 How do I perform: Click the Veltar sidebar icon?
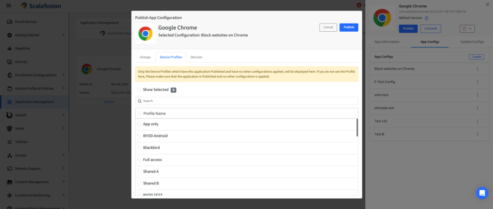click(10, 129)
